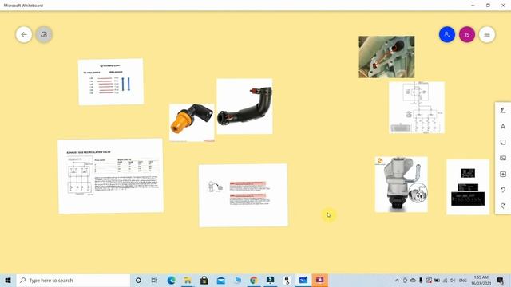The width and height of the screenshot is (511, 287).
Task: Undo the last action
Action: (x=503, y=190)
